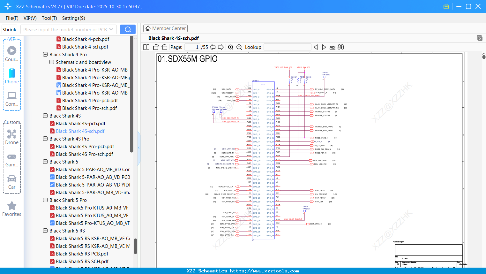Collapse the Black Shark 4S folder
Image resolution: width=486 pixels, height=274 pixels.
[45, 116]
